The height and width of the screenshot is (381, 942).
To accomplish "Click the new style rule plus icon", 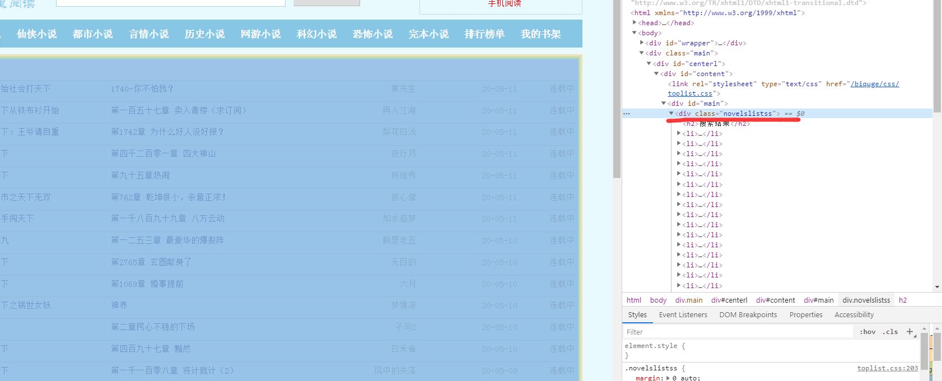I will tap(910, 332).
